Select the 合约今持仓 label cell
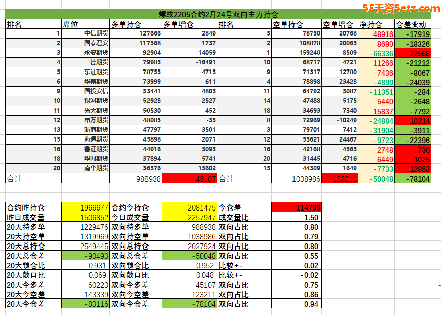 [x=136, y=207]
